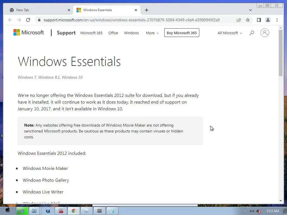The image size is (287, 215).
Task: Open the Chrome profile avatar menu
Action: click(268, 20)
